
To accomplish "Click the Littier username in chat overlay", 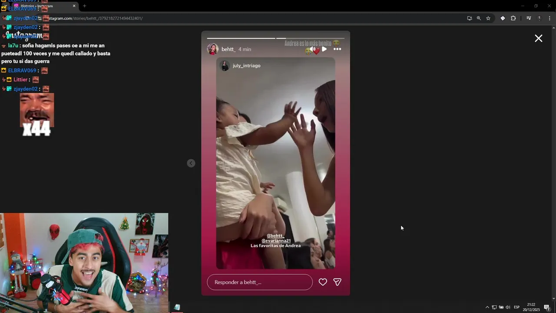I will pos(20,80).
